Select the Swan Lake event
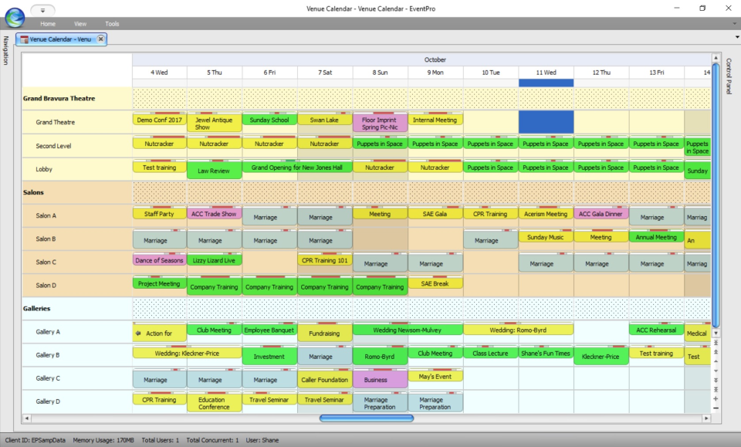 pyautogui.click(x=325, y=120)
